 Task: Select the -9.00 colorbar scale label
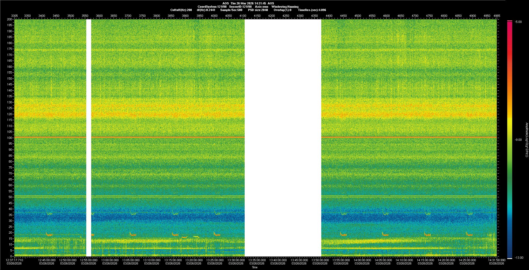pos(518,140)
